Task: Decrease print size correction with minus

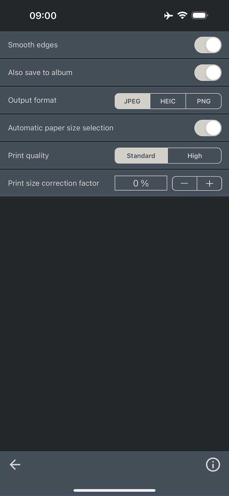Action: (185, 183)
